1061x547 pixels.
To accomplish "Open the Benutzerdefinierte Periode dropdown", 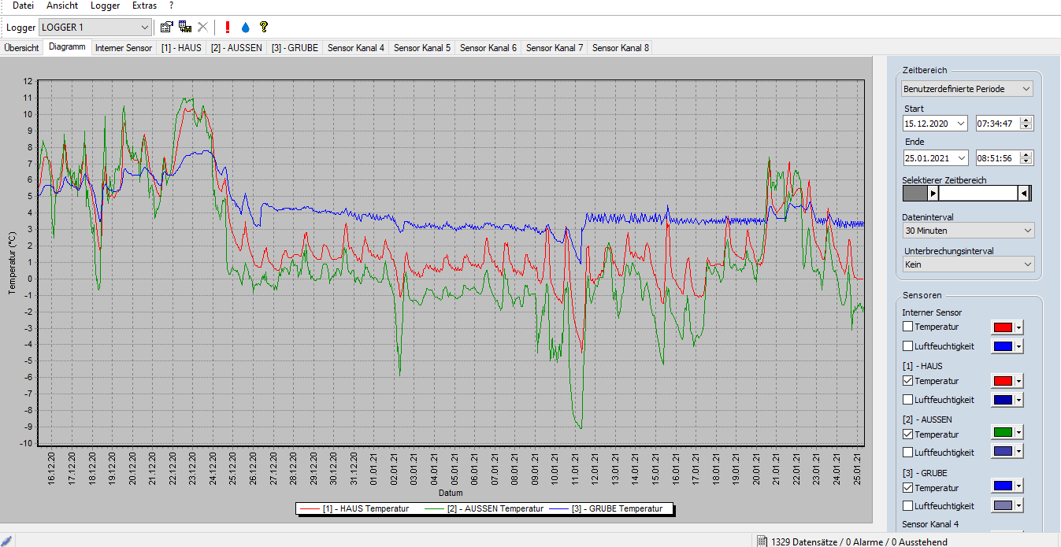I will [968, 89].
